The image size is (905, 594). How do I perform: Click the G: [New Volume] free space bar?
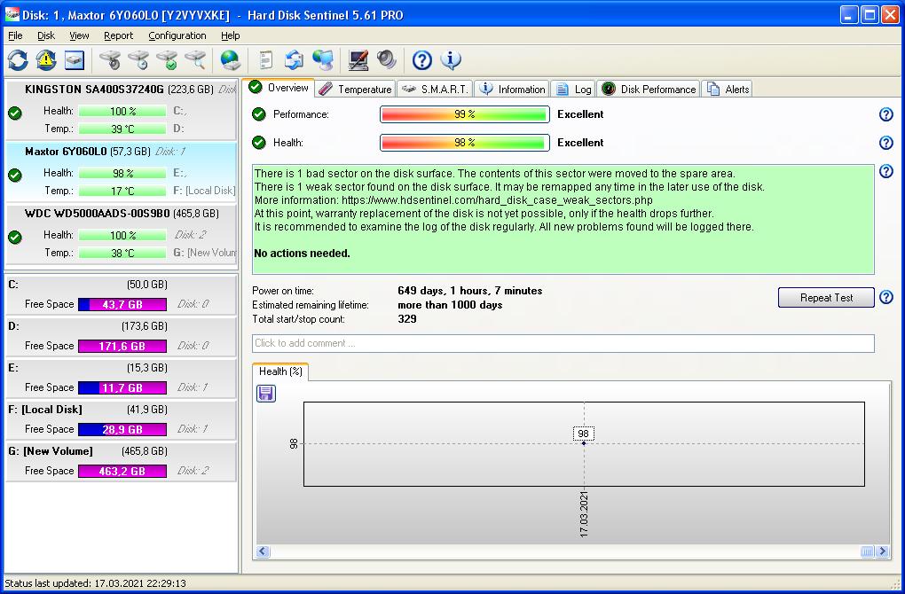point(122,471)
